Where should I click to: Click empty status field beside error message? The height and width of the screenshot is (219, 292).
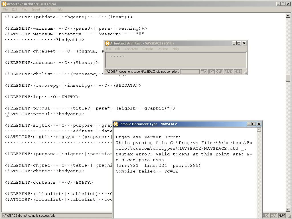[190, 72]
